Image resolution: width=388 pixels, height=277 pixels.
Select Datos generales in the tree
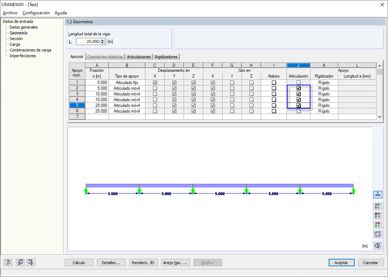pyautogui.click(x=24, y=27)
